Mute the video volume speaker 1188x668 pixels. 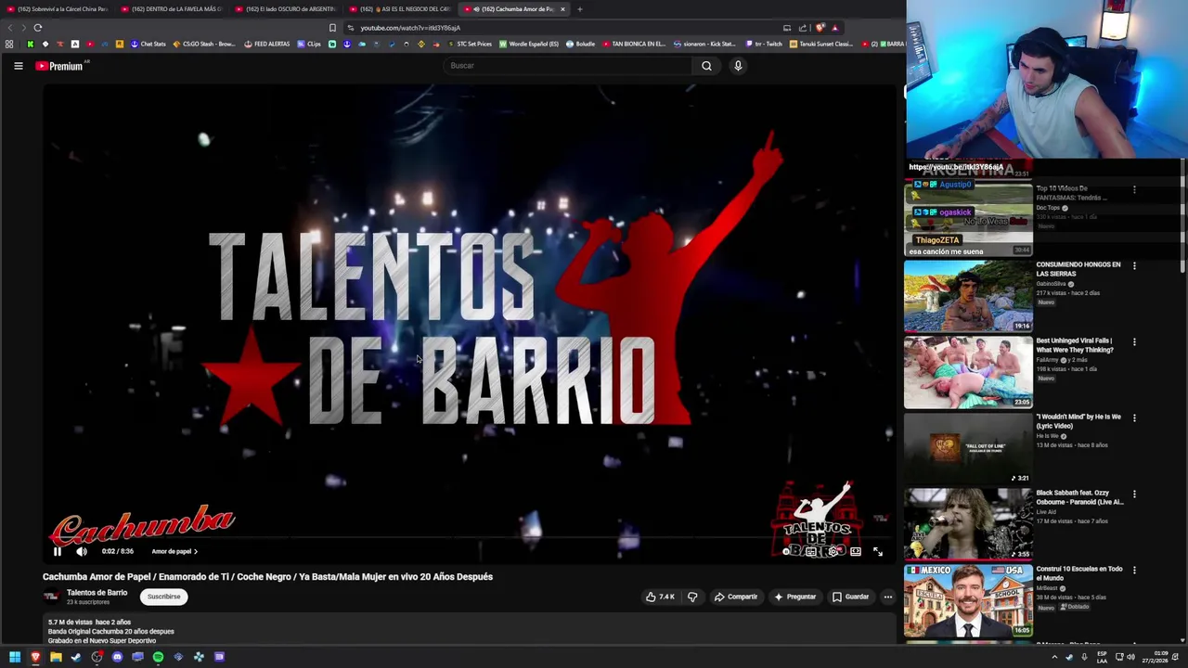[81, 551]
